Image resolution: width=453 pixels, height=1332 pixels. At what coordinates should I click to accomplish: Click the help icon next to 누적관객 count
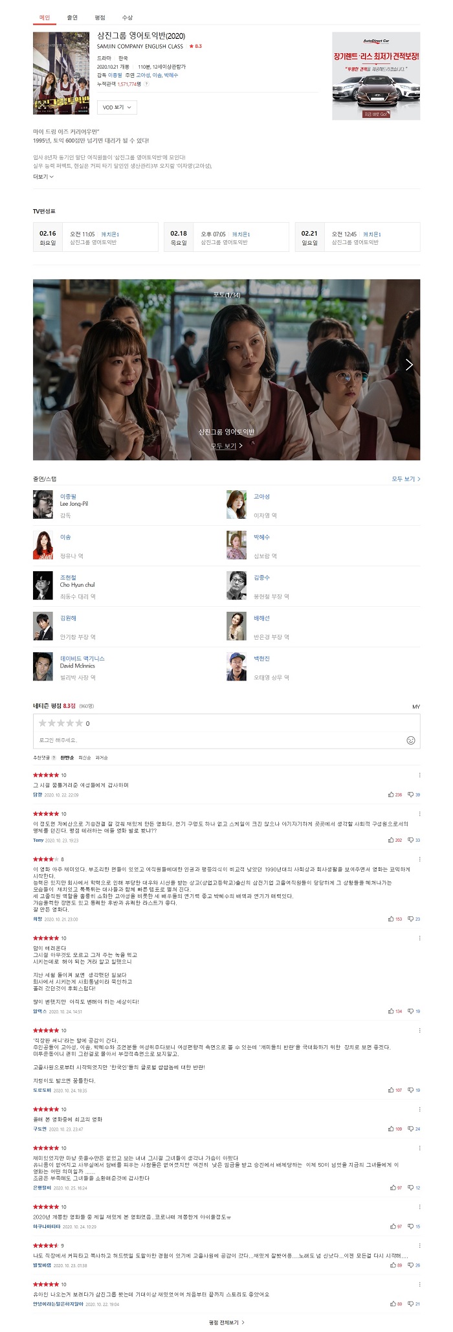tap(146, 84)
